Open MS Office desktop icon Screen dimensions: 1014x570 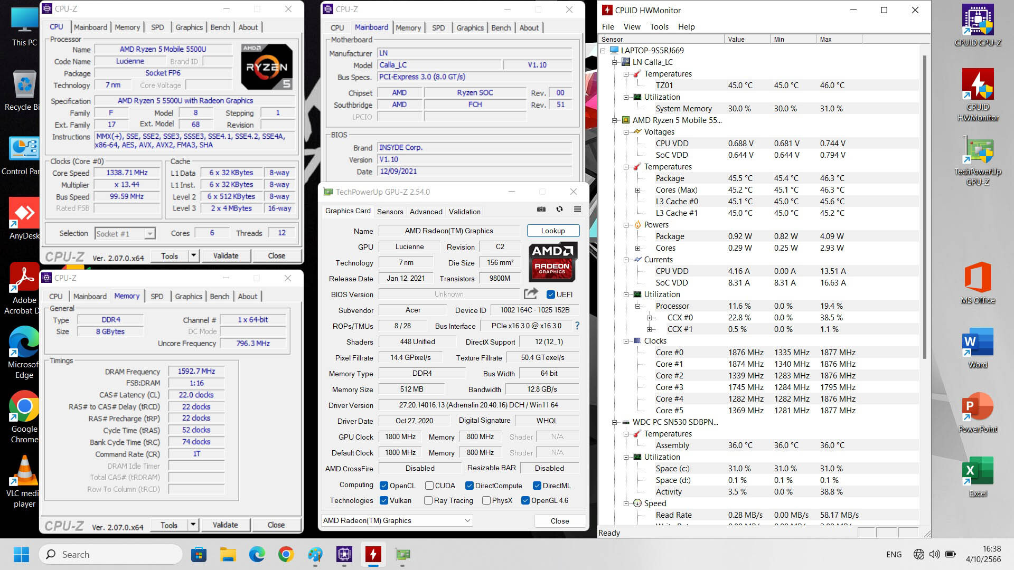click(x=978, y=283)
